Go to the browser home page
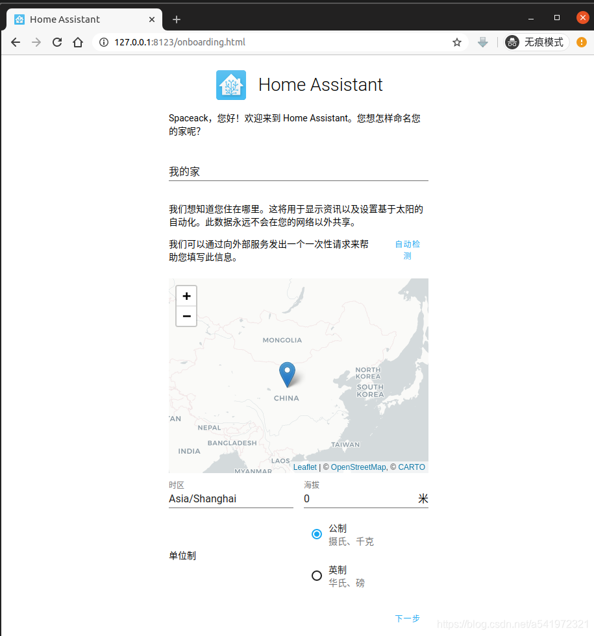The width and height of the screenshot is (594, 636). pos(78,42)
